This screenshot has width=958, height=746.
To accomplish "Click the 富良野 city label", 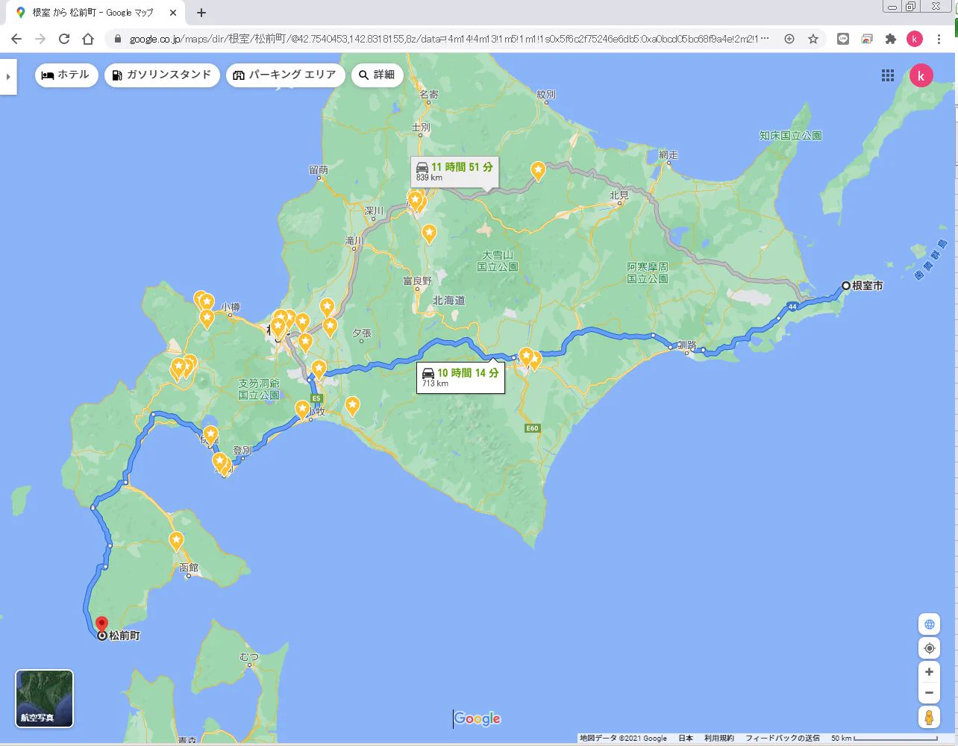I will tap(417, 280).
